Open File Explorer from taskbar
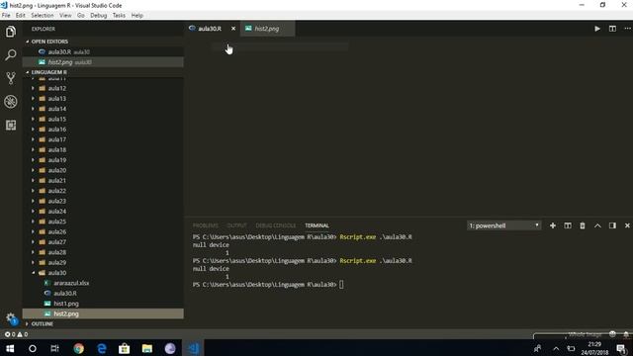The height and width of the screenshot is (356, 633). click(147, 348)
